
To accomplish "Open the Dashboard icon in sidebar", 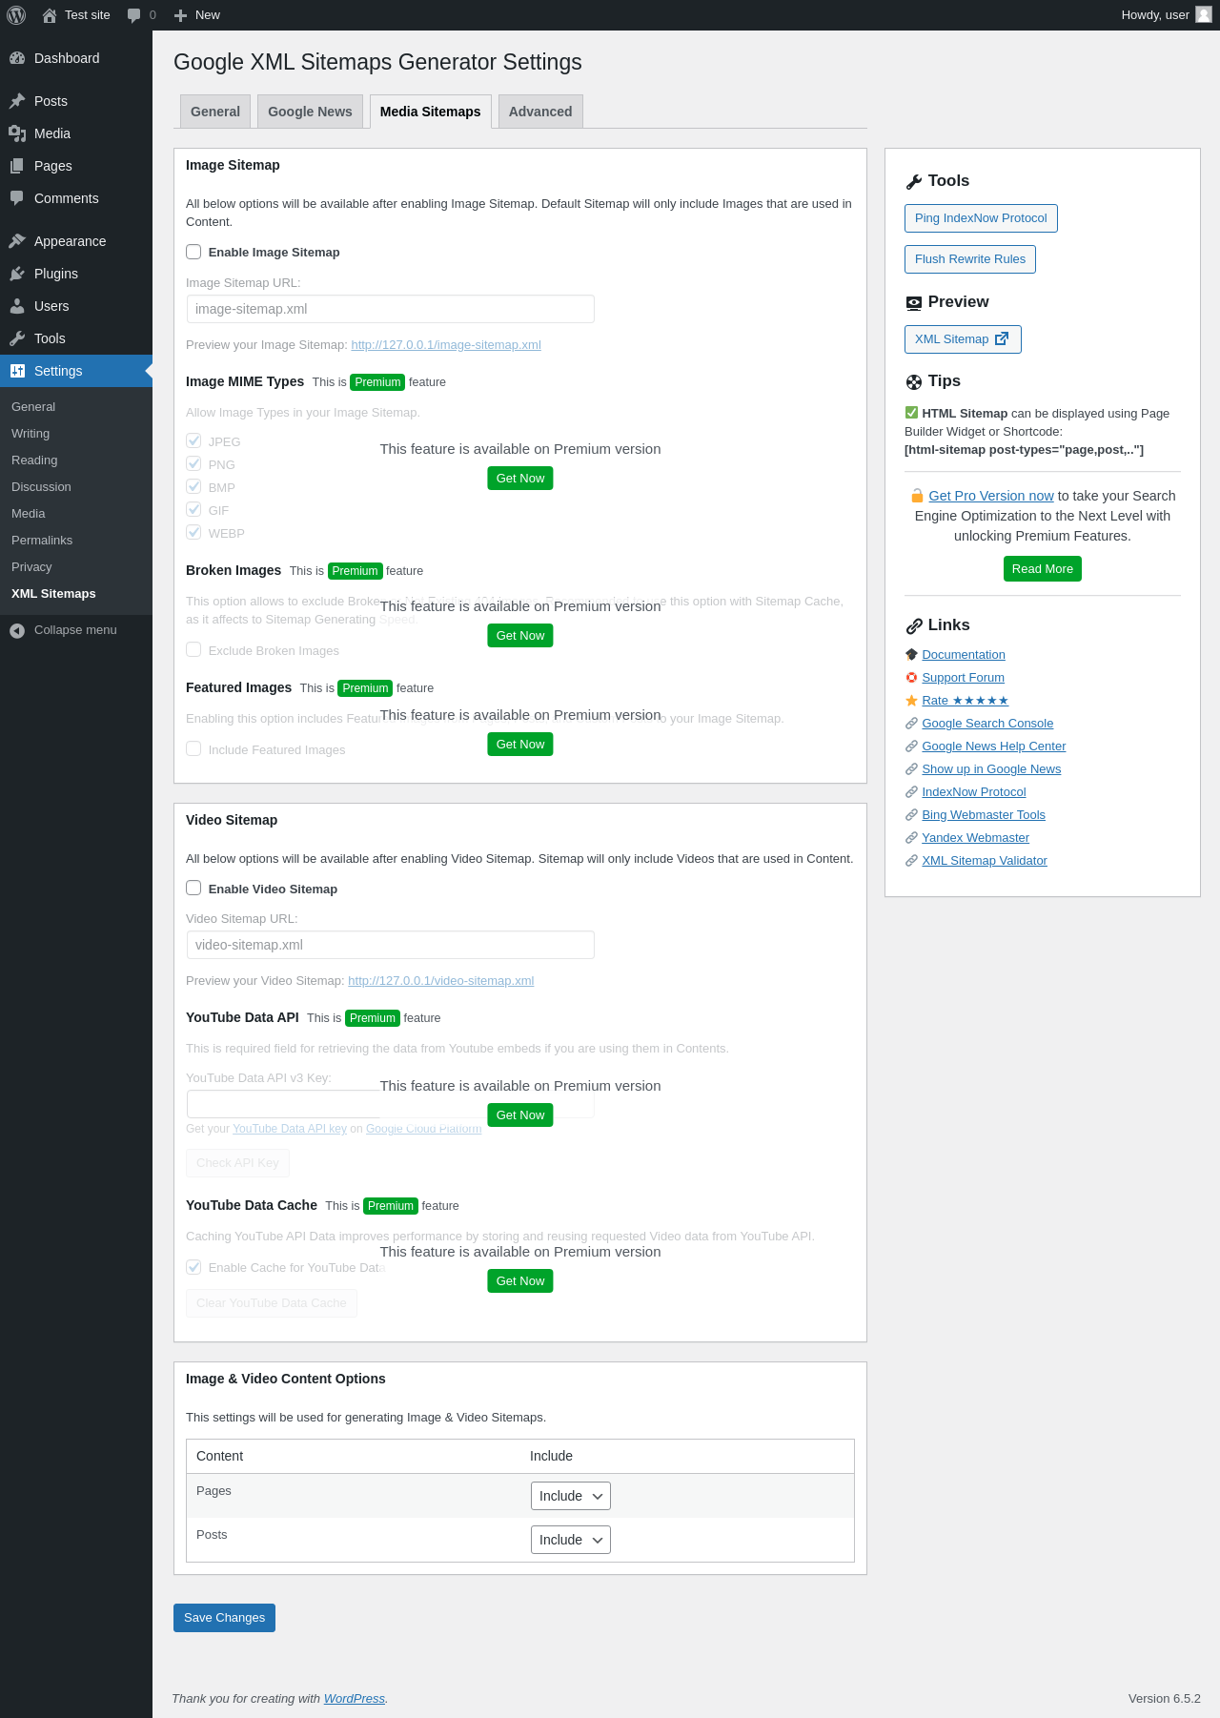I will coord(17,58).
